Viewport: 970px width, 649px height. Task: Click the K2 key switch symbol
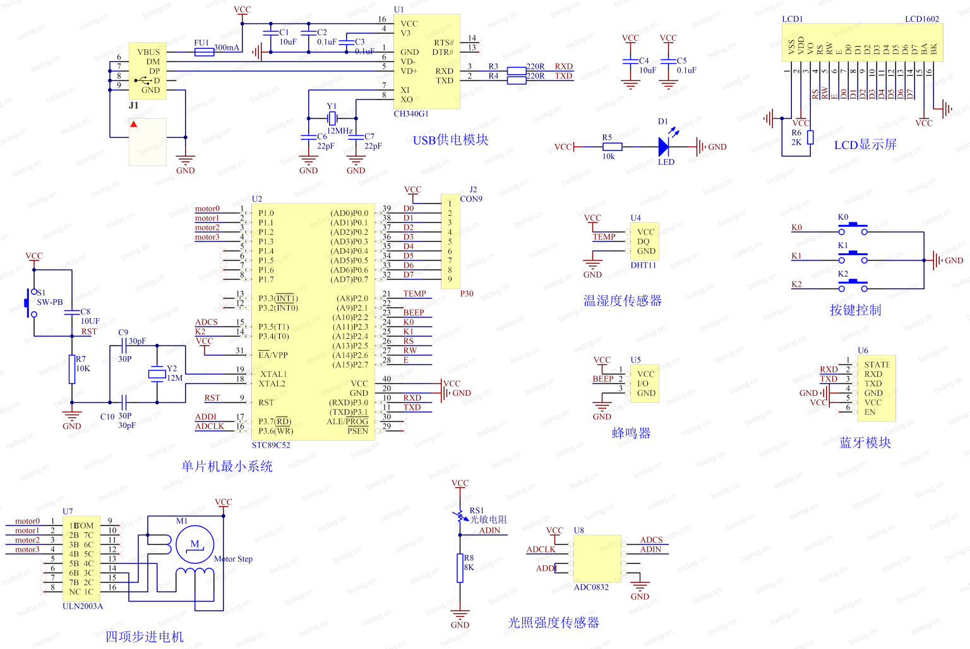(853, 285)
